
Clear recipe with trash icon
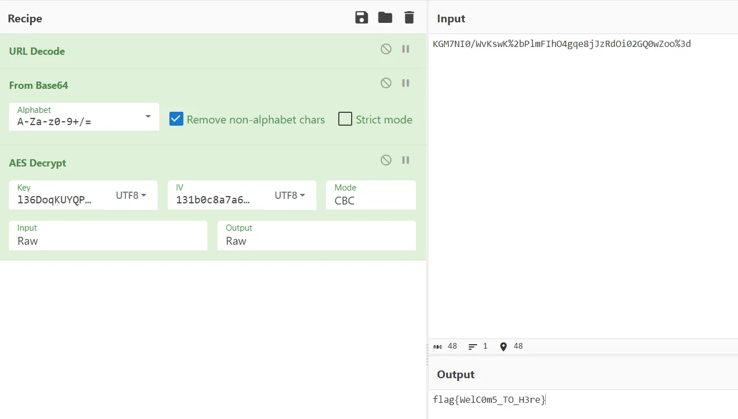[409, 18]
